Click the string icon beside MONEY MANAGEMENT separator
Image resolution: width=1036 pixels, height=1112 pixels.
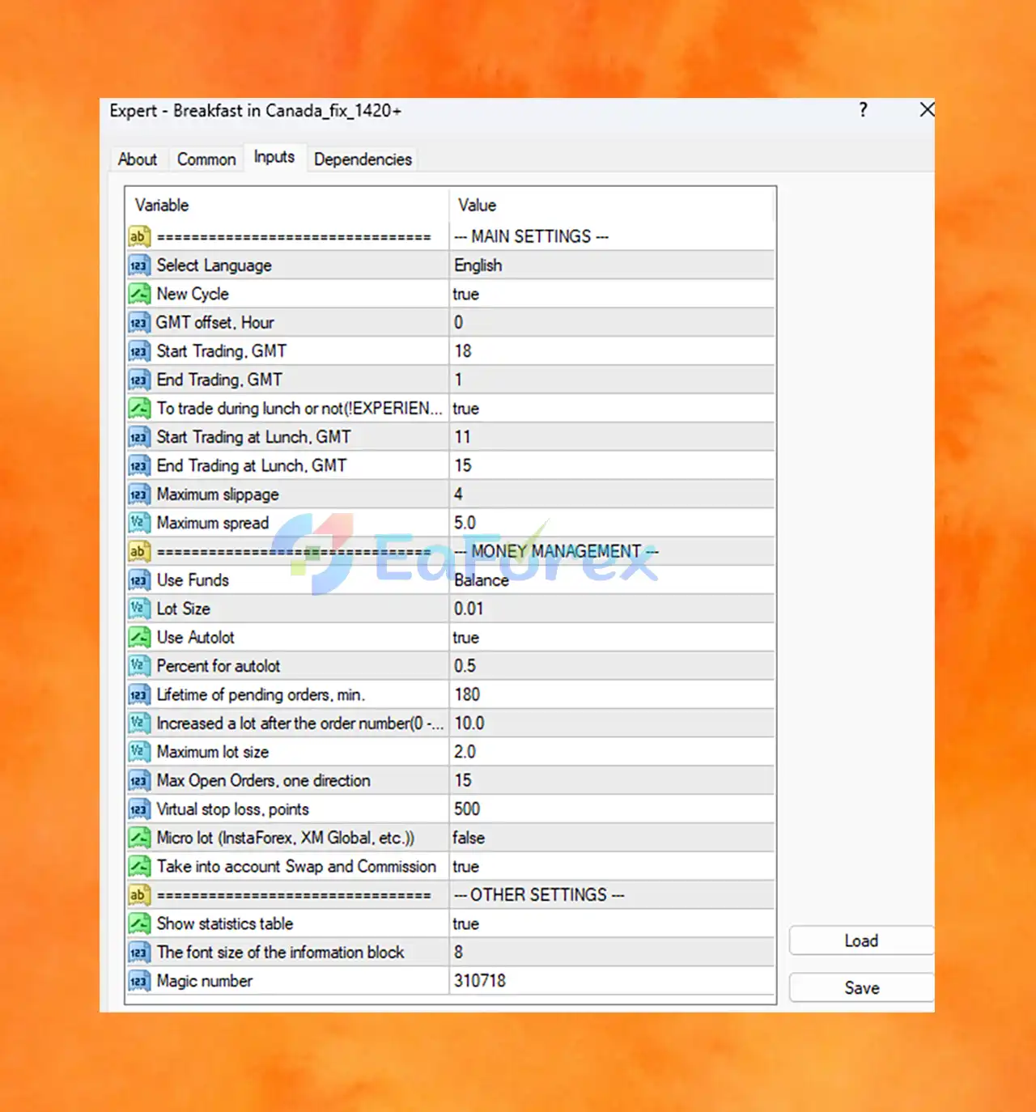[x=139, y=552]
